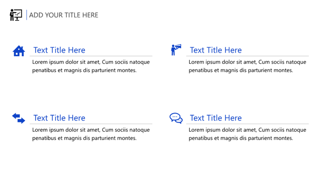Select the blue swap arrows icon
This screenshot has height=186, width=331.
coord(19,118)
